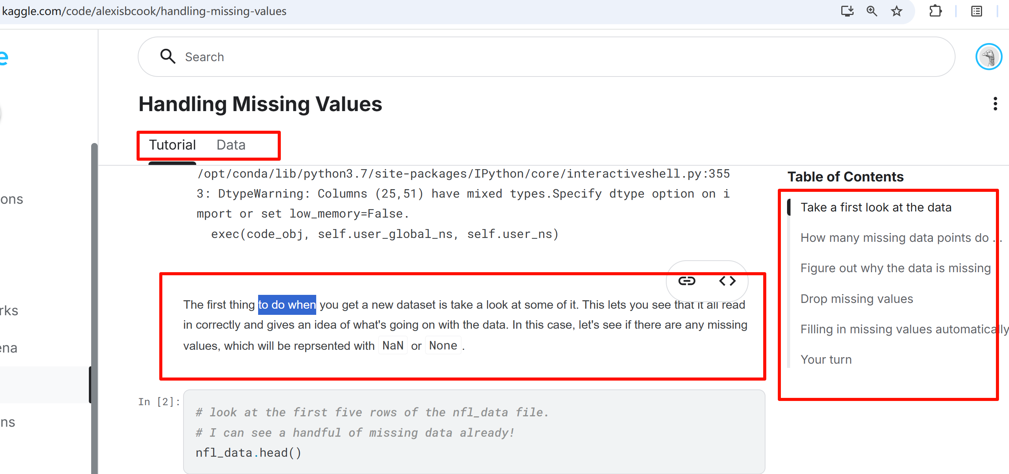Click the view code brackets icon

coord(727,281)
